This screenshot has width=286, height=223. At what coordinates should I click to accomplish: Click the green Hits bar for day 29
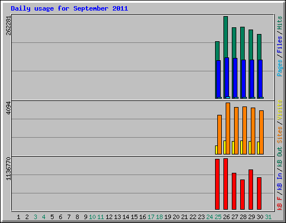251,45
